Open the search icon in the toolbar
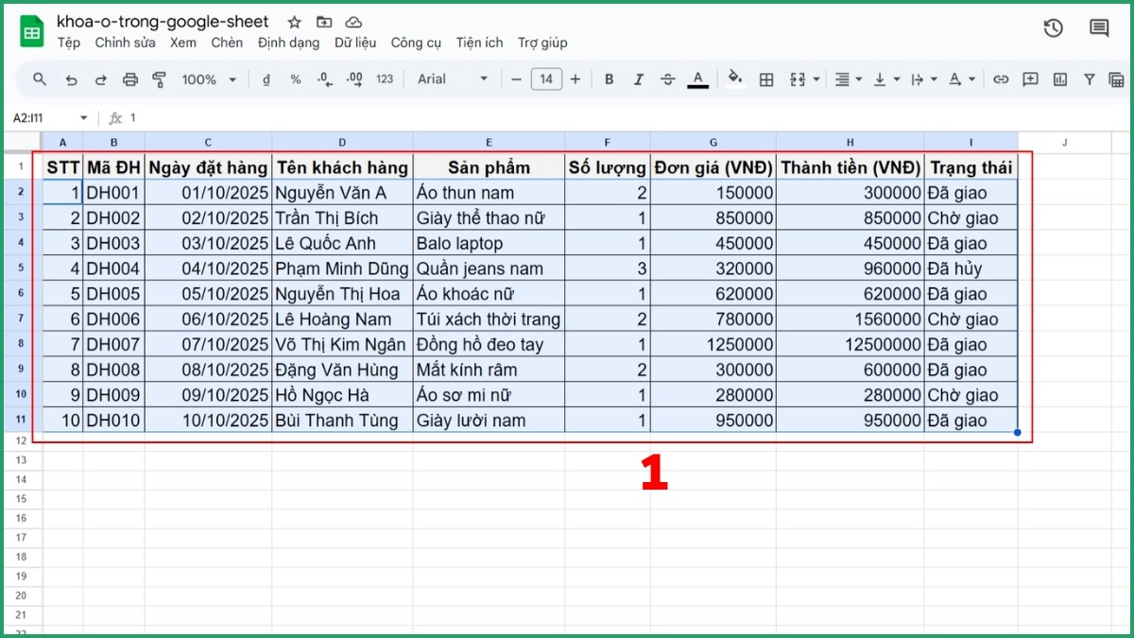The height and width of the screenshot is (638, 1134). 39,79
